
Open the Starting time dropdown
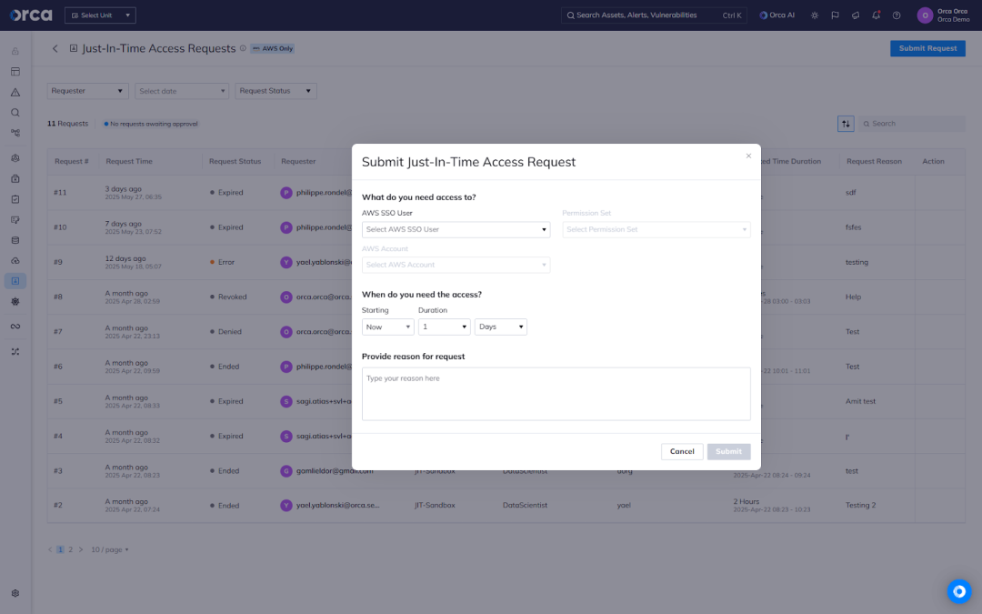tap(387, 327)
